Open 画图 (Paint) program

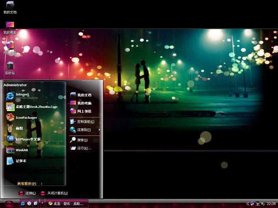(x=19, y=128)
